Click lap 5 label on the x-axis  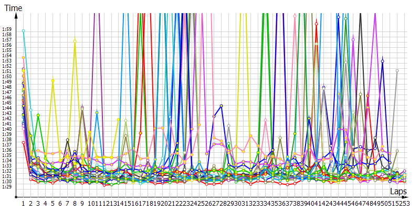tap(52, 203)
